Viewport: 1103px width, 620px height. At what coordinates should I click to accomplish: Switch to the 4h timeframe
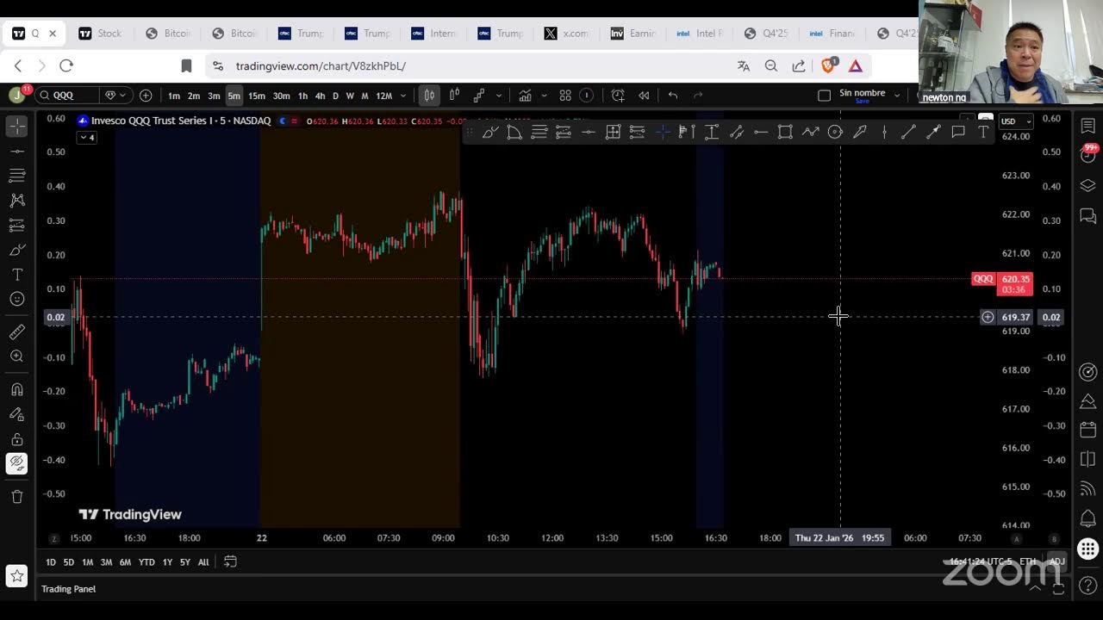pos(320,96)
